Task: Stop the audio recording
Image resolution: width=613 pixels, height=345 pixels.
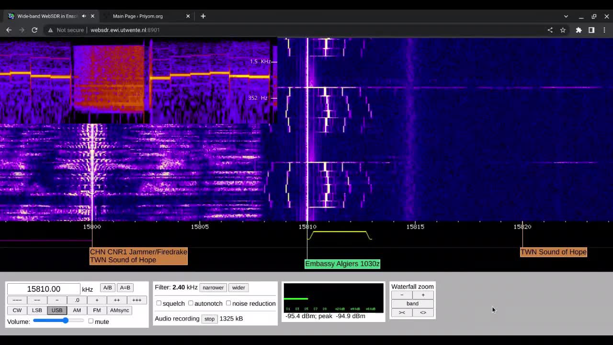Action: pyautogui.click(x=209, y=319)
